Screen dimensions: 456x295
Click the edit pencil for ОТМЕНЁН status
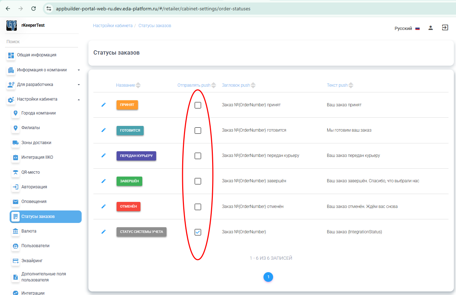(104, 206)
